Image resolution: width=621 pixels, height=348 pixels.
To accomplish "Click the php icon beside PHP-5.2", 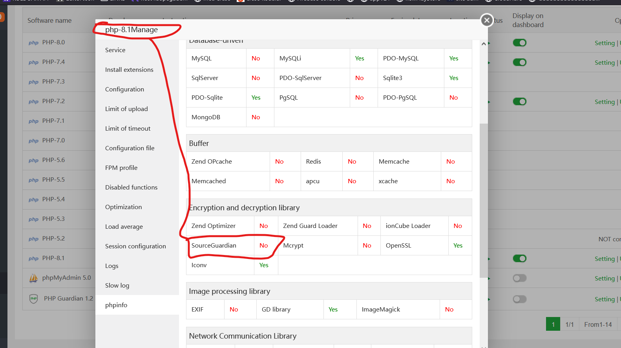I will point(34,239).
